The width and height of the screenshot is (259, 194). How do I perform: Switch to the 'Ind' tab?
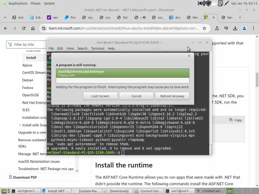click(18, 17)
